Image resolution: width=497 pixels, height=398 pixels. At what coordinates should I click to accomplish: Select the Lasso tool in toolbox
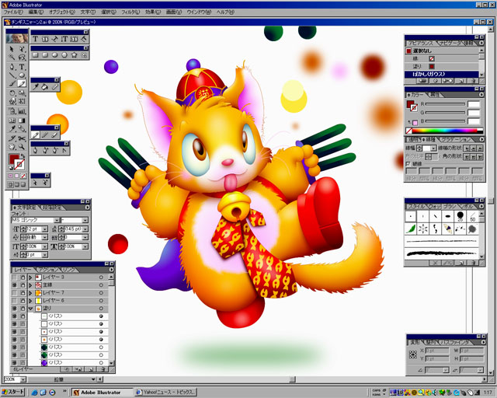point(22,58)
